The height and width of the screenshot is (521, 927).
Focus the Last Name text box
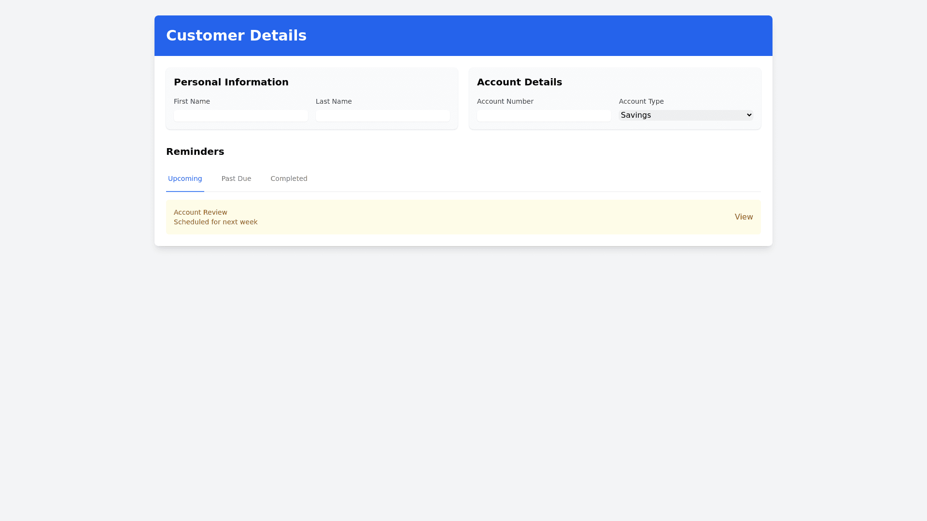click(382, 116)
